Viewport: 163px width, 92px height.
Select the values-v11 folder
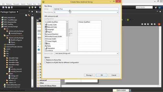point(11,80)
